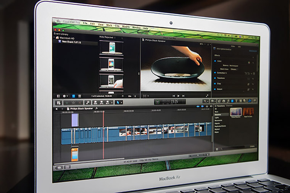Jump to next edit in viewer

pos(184,96)
